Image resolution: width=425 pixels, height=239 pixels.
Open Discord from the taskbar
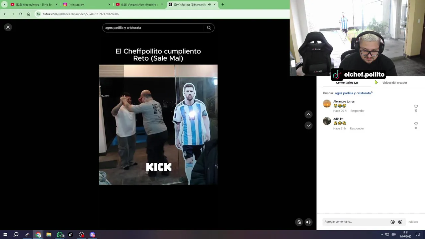[92, 235]
